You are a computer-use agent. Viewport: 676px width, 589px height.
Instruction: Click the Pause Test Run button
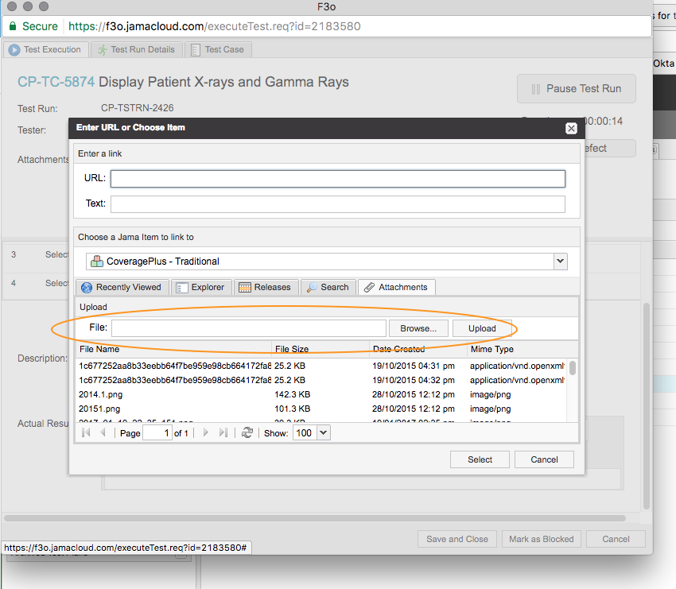(577, 89)
